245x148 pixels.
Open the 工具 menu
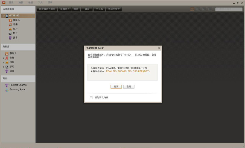[40, 3]
